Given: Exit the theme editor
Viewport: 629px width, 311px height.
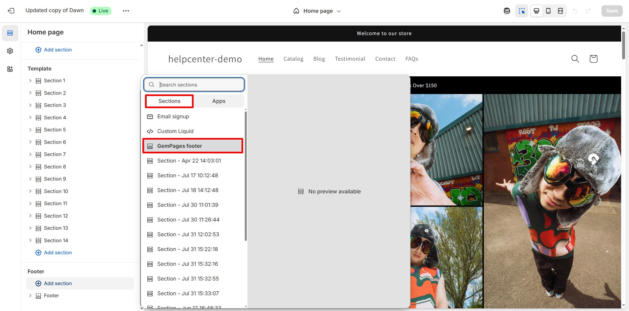Looking at the screenshot, I should coord(11,10).
